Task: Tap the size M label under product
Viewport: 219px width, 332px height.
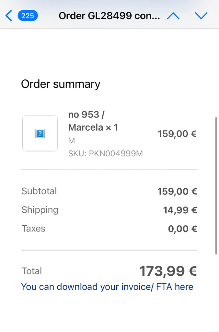Action: point(72,141)
